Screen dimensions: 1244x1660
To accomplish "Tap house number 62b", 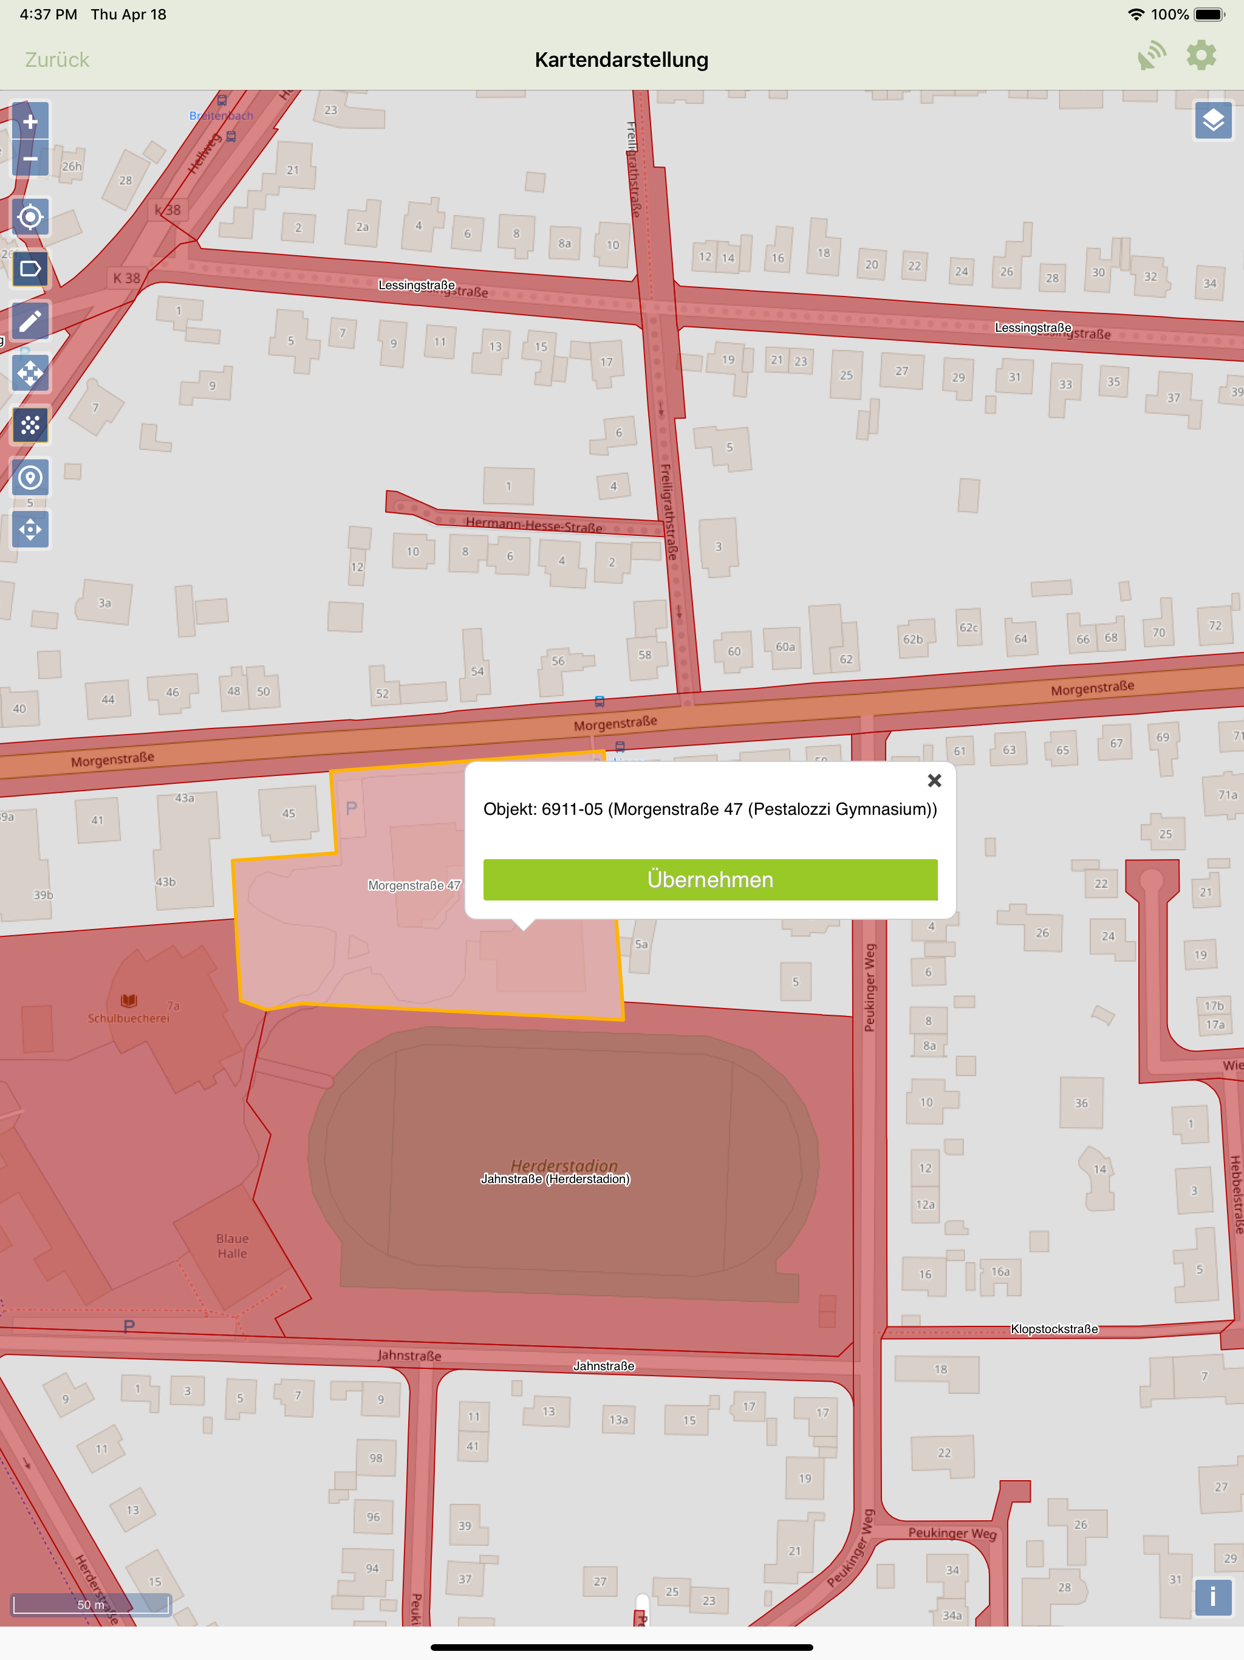I will coord(913,639).
